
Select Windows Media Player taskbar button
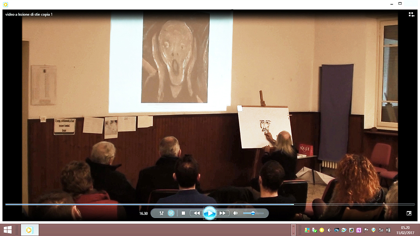click(30, 230)
